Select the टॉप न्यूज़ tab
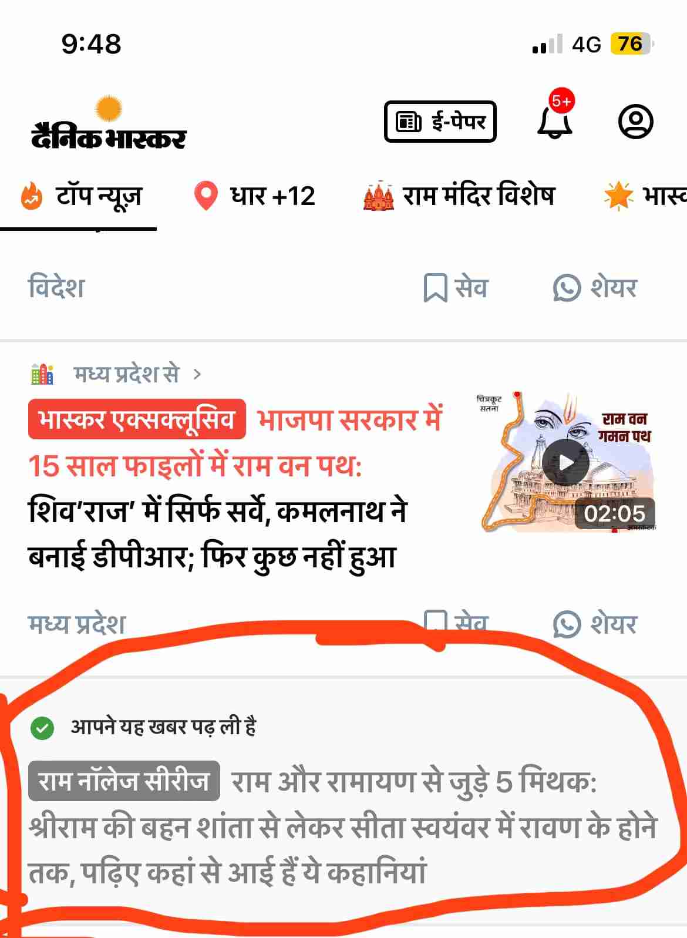The width and height of the screenshot is (687, 938). click(81, 196)
